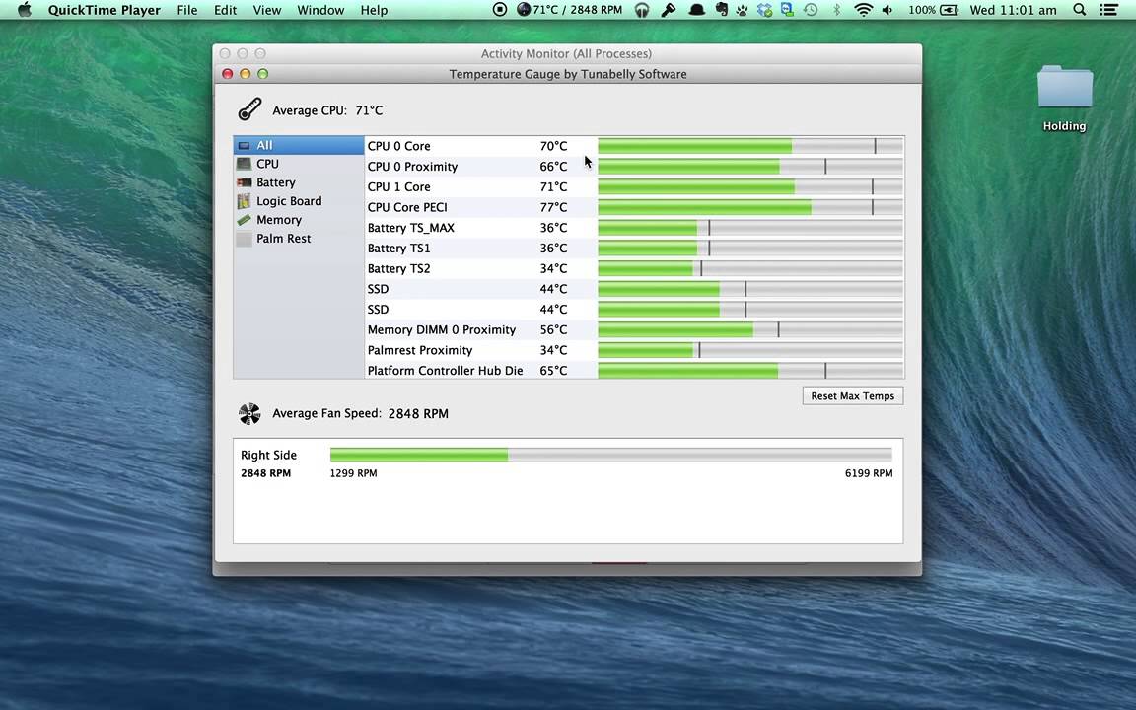This screenshot has height=710, width=1136.
Task: Click the stop recording icon in menu bar
Action: click(x=499, y=10)
